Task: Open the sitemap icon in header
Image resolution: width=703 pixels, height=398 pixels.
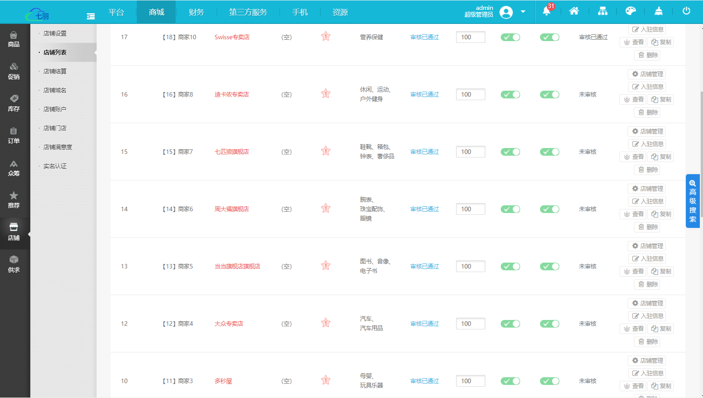Action: tap(602, 11)
